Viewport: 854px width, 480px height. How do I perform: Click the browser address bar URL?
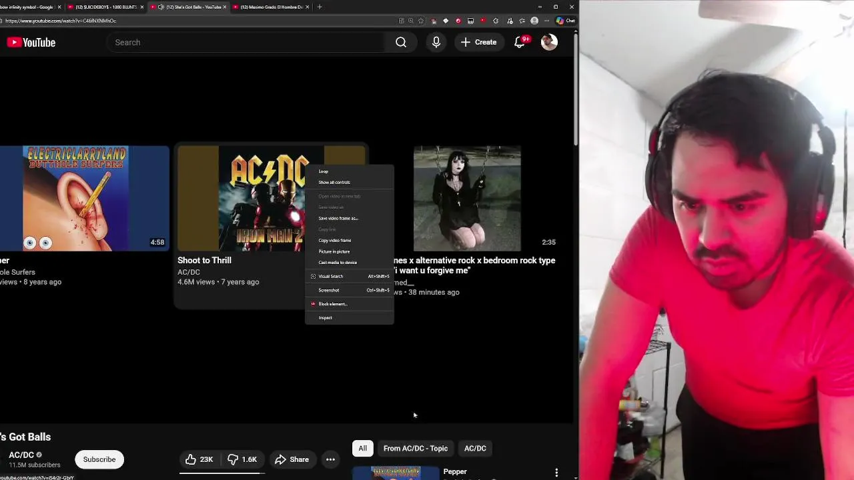61,21
